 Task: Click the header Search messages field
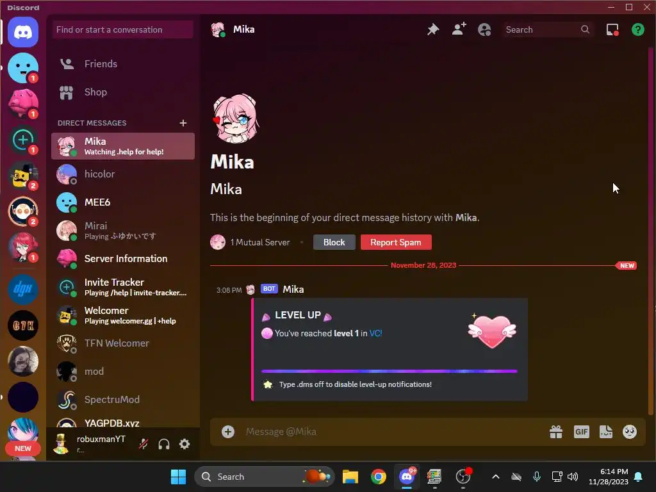pyautogui.click(x=548, y=29)
